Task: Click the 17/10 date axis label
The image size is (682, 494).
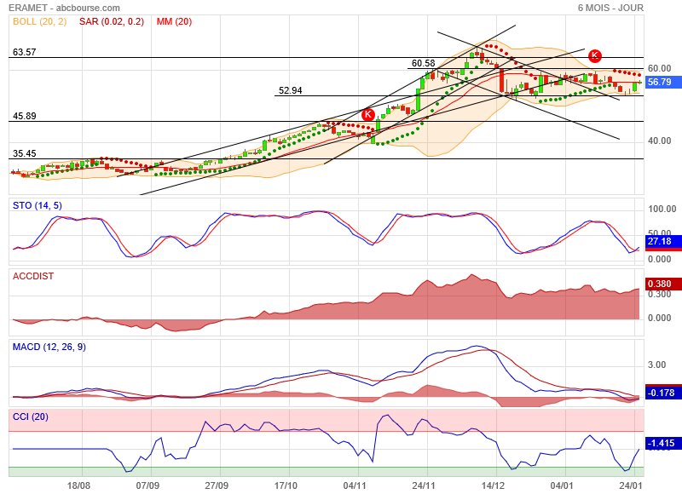Action: (286, 485)
